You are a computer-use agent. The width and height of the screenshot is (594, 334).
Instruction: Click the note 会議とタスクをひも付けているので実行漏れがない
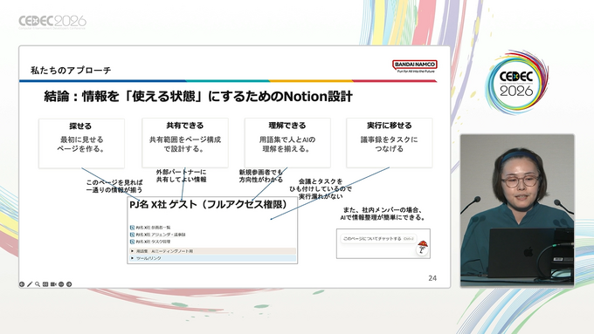321,188
